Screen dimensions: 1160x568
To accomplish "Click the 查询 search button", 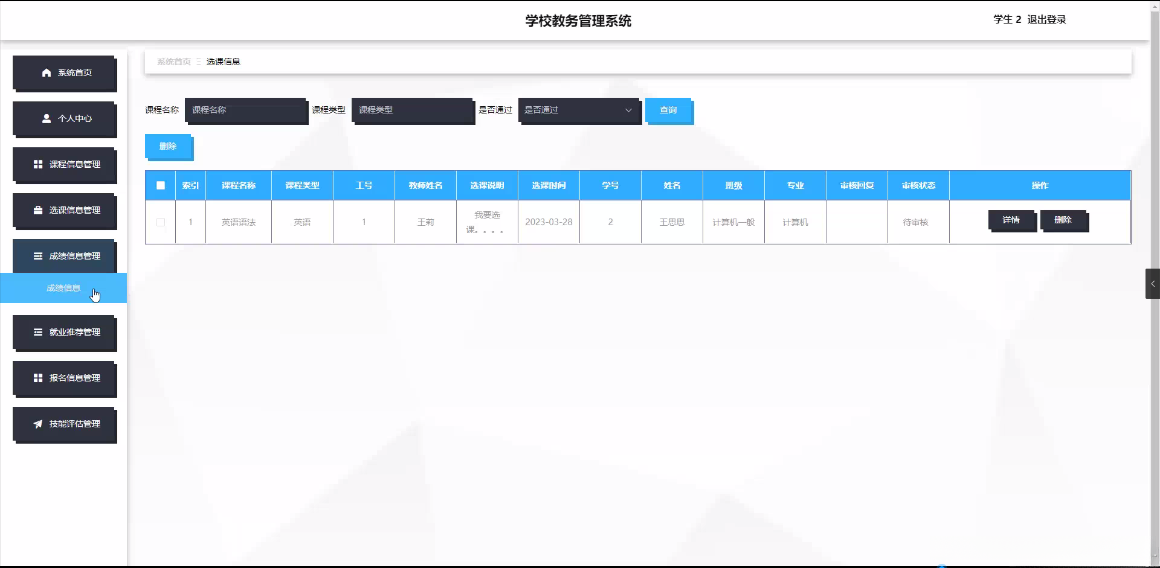I will click(x=668, y=110).
